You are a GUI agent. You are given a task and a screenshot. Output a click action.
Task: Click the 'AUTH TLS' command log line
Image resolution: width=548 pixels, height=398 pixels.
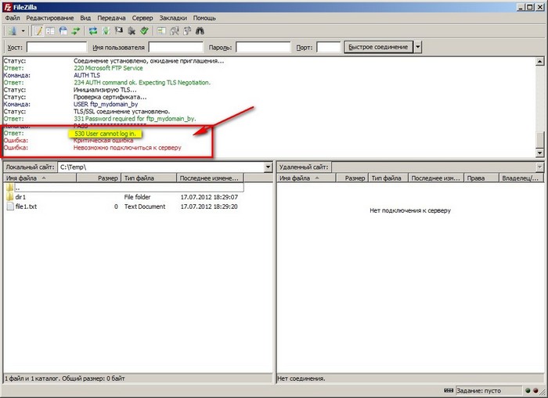click(x=87, y=75)
